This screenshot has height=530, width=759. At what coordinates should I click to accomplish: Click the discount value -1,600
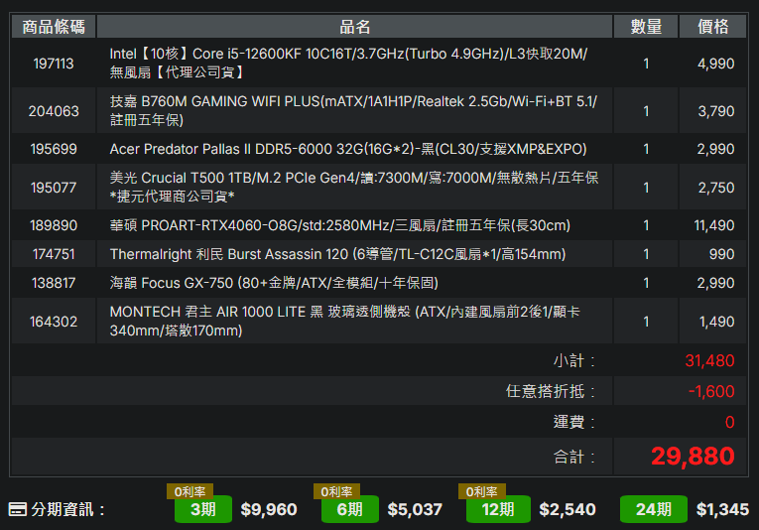tap(711, 391)
